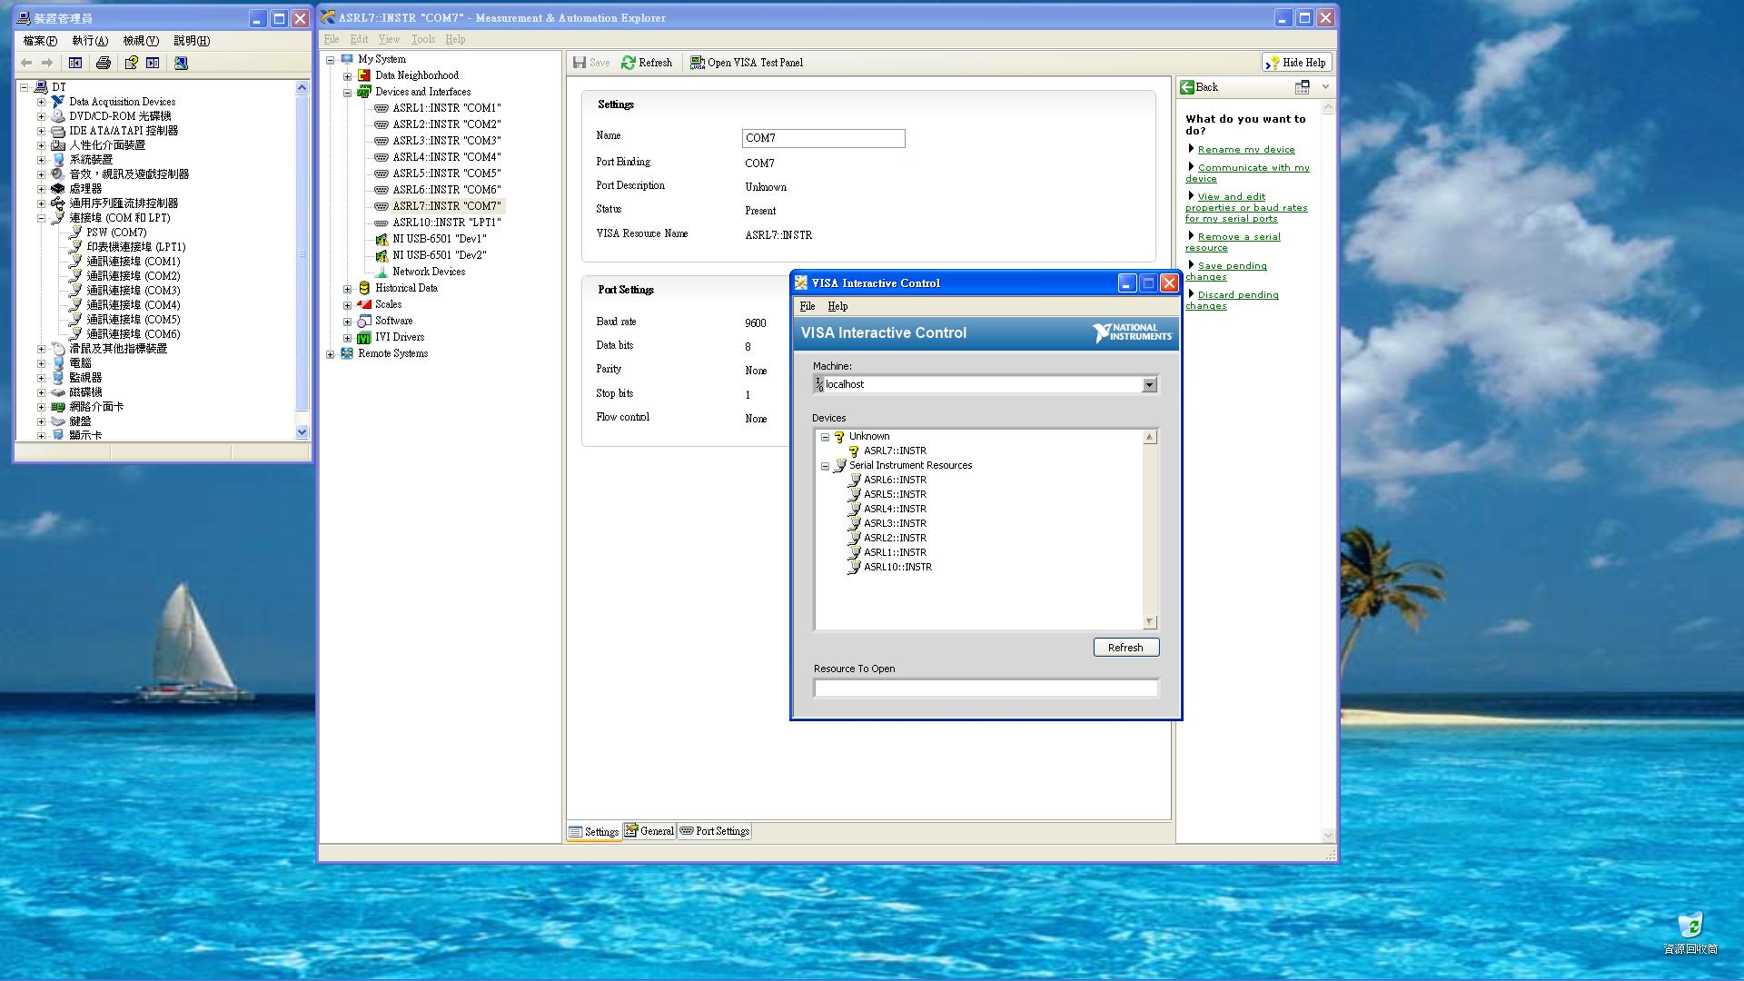Click the Refresh icon in MAX toolbar

629,63
